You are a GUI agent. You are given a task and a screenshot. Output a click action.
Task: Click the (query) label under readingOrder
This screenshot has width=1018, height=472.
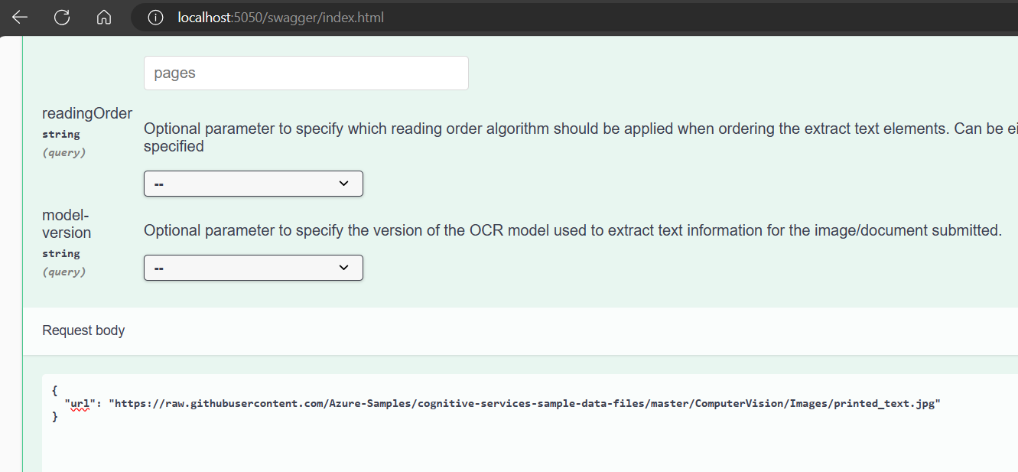tap(63, 151)
